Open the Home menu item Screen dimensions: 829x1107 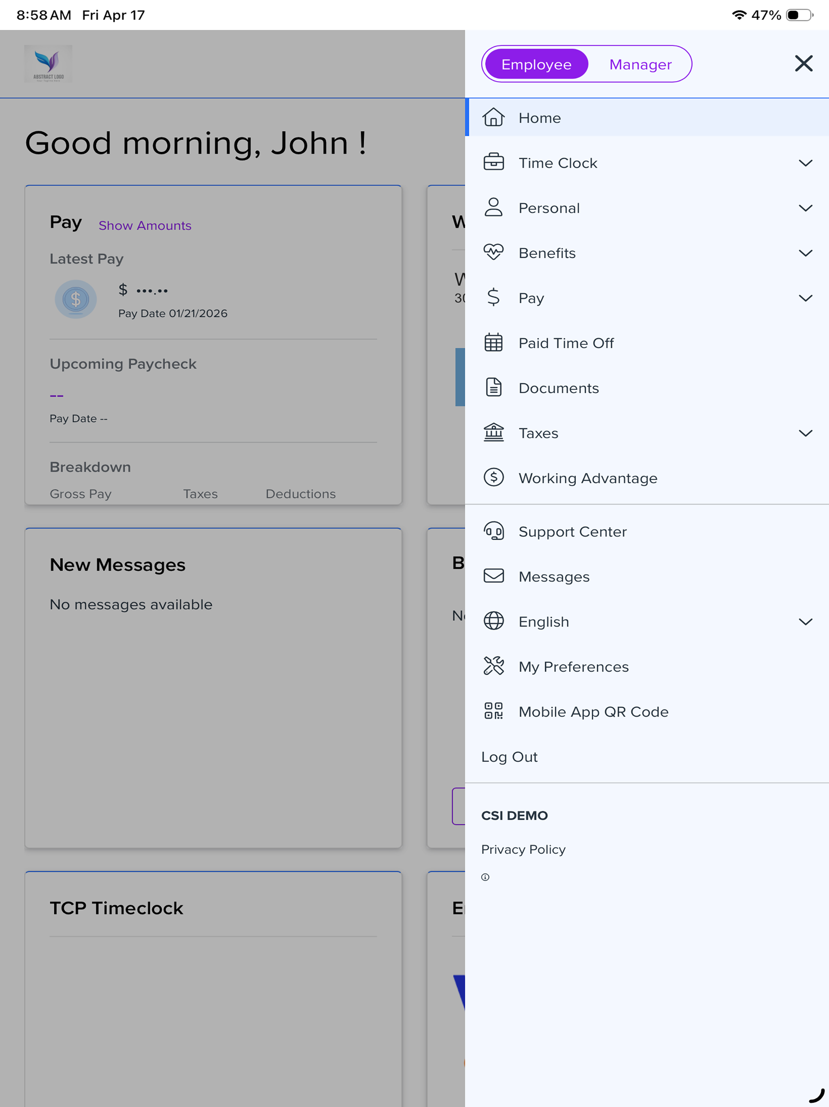(647, 118)
